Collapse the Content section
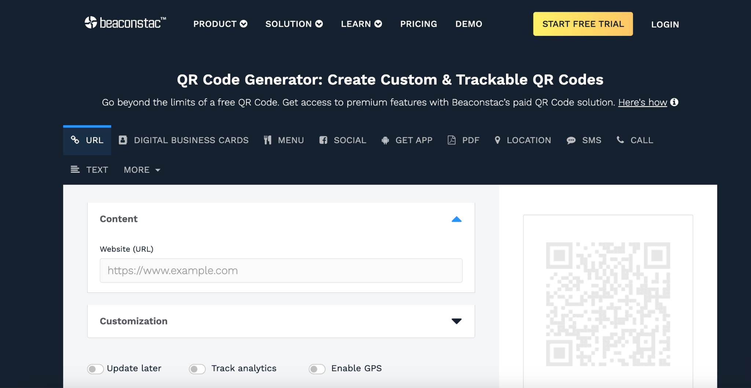This screenshot has width=751, height=388. [x=457, y=219]
